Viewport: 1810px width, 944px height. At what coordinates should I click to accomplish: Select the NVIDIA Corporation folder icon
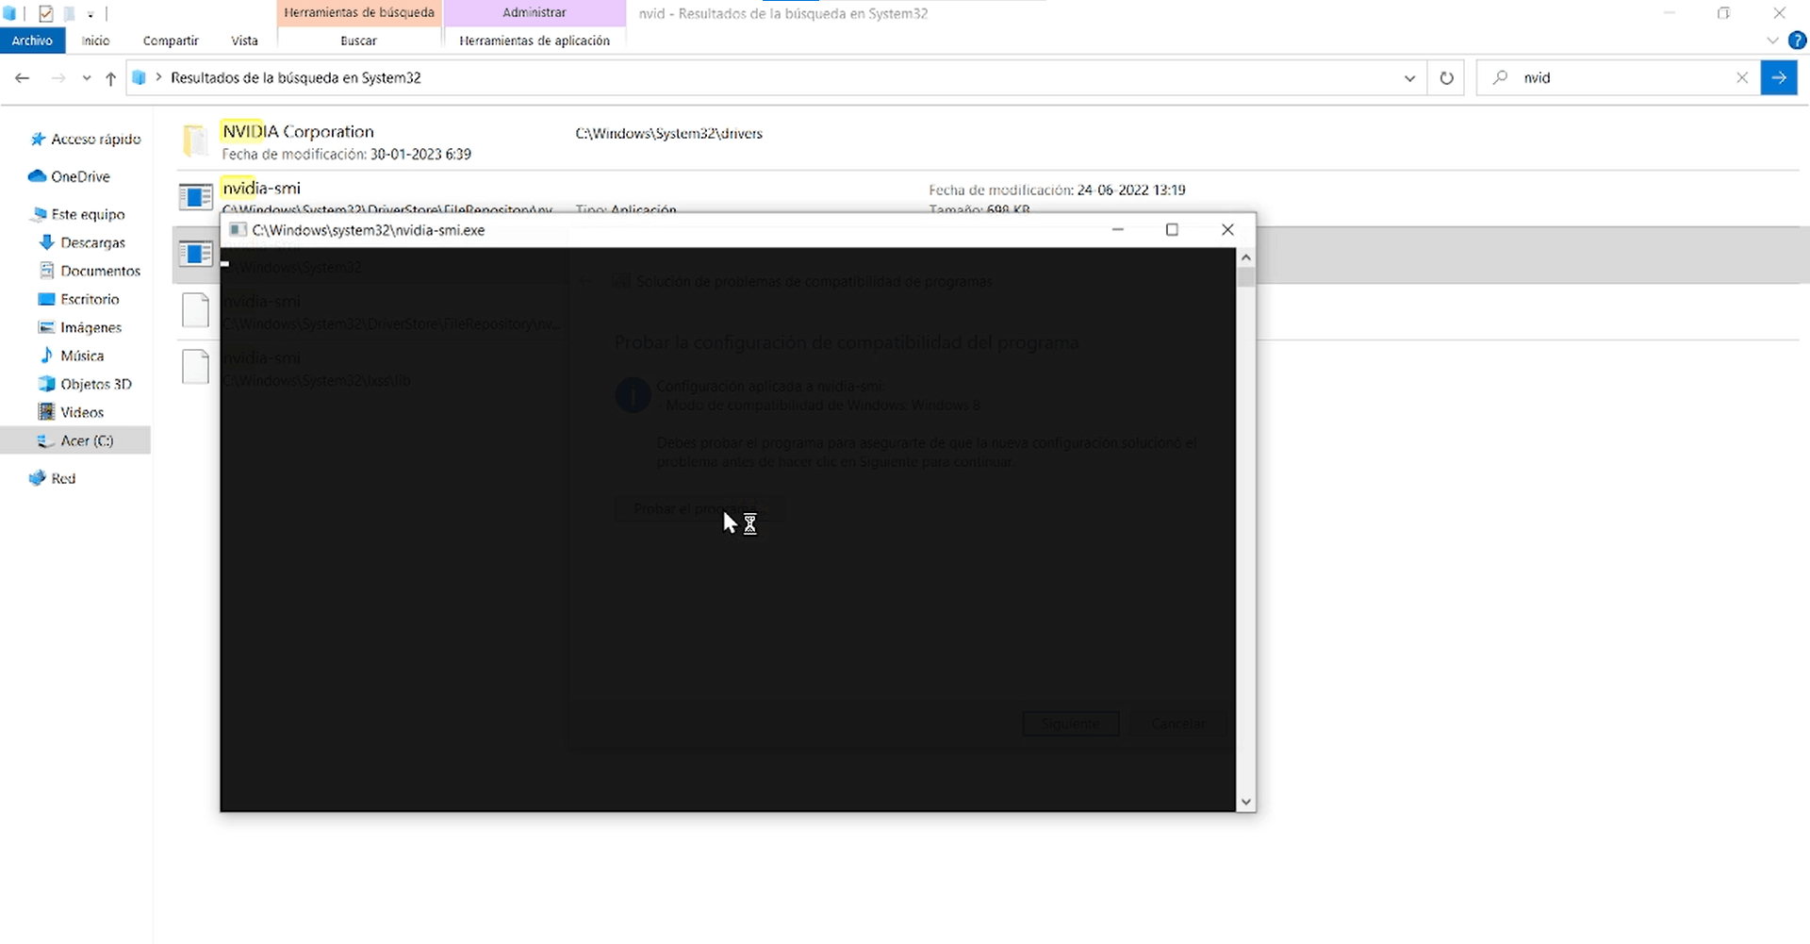pyautogui.click(x=195, y=141)
